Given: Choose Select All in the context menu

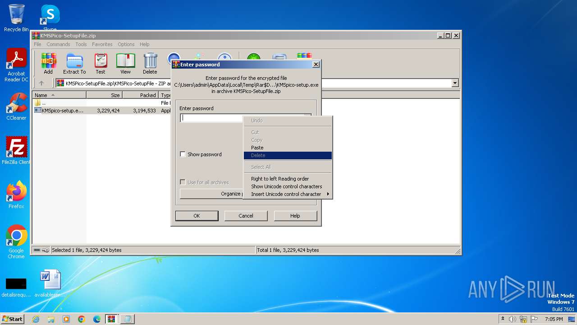Looking at the screenshot, I should 288,167.
